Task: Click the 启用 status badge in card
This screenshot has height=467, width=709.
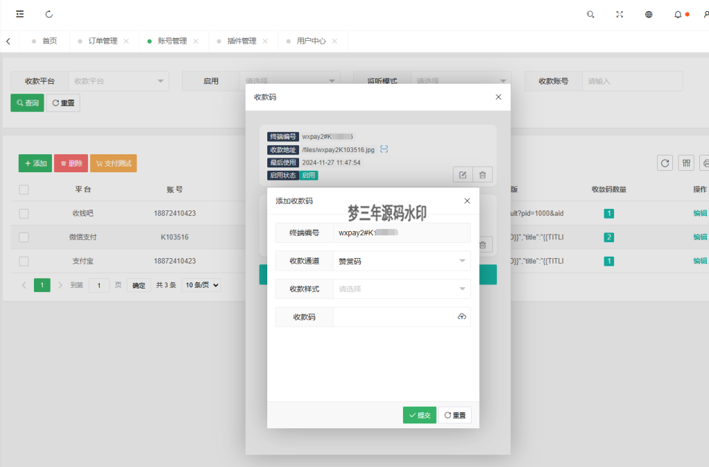Action: (x=308, y=175)
